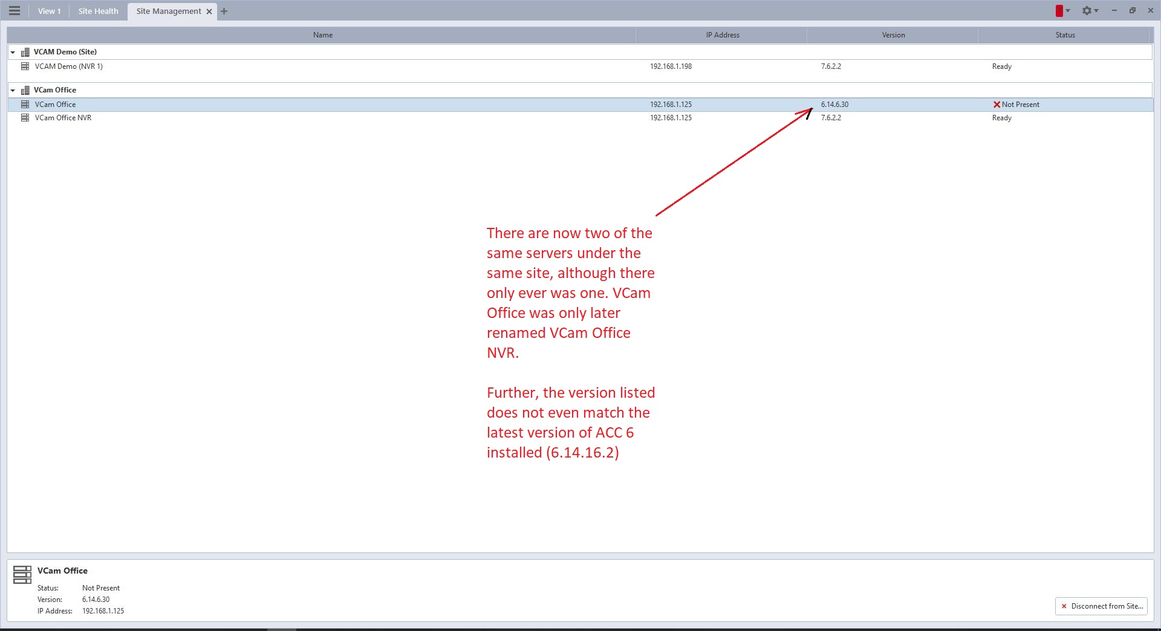
Task: Click the VCAM Demo (Site) site icon
Action: coord(25,52)
